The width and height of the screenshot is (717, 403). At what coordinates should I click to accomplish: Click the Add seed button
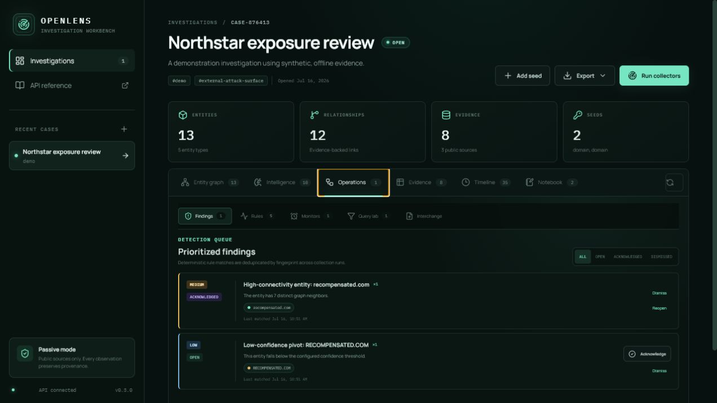pyautogui.click(x=523, y=75)
